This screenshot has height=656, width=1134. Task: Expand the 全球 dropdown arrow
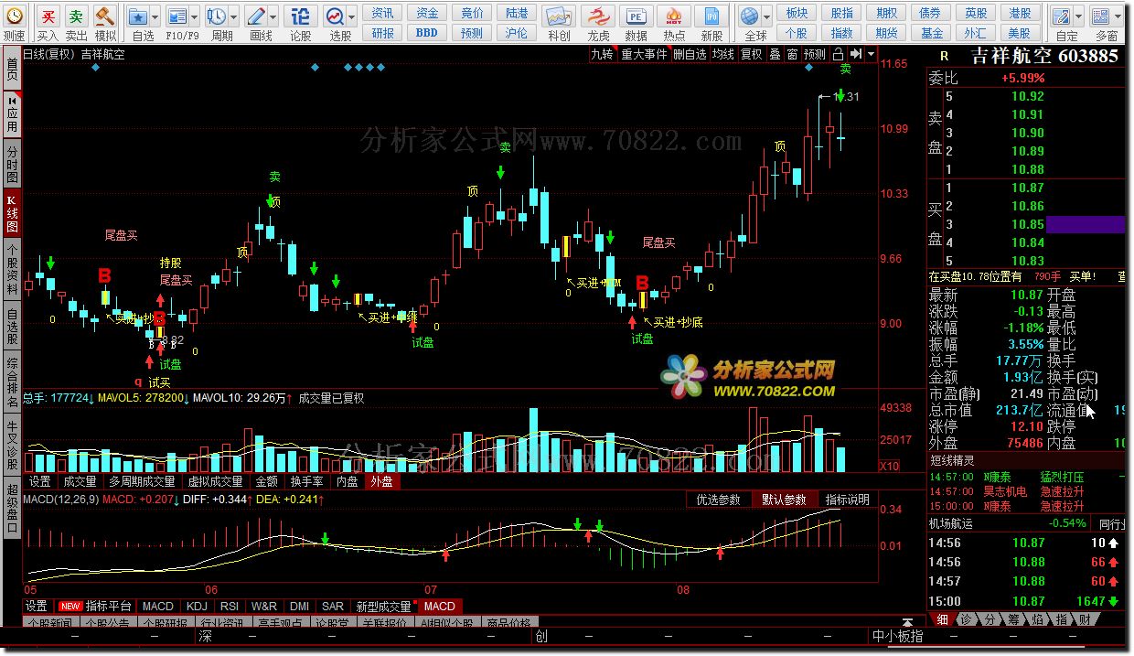pyautogui.click(x=767, y=16)
